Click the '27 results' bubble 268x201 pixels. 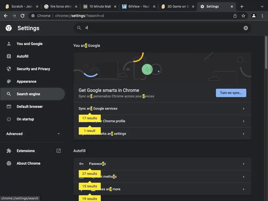click(90, 174)
